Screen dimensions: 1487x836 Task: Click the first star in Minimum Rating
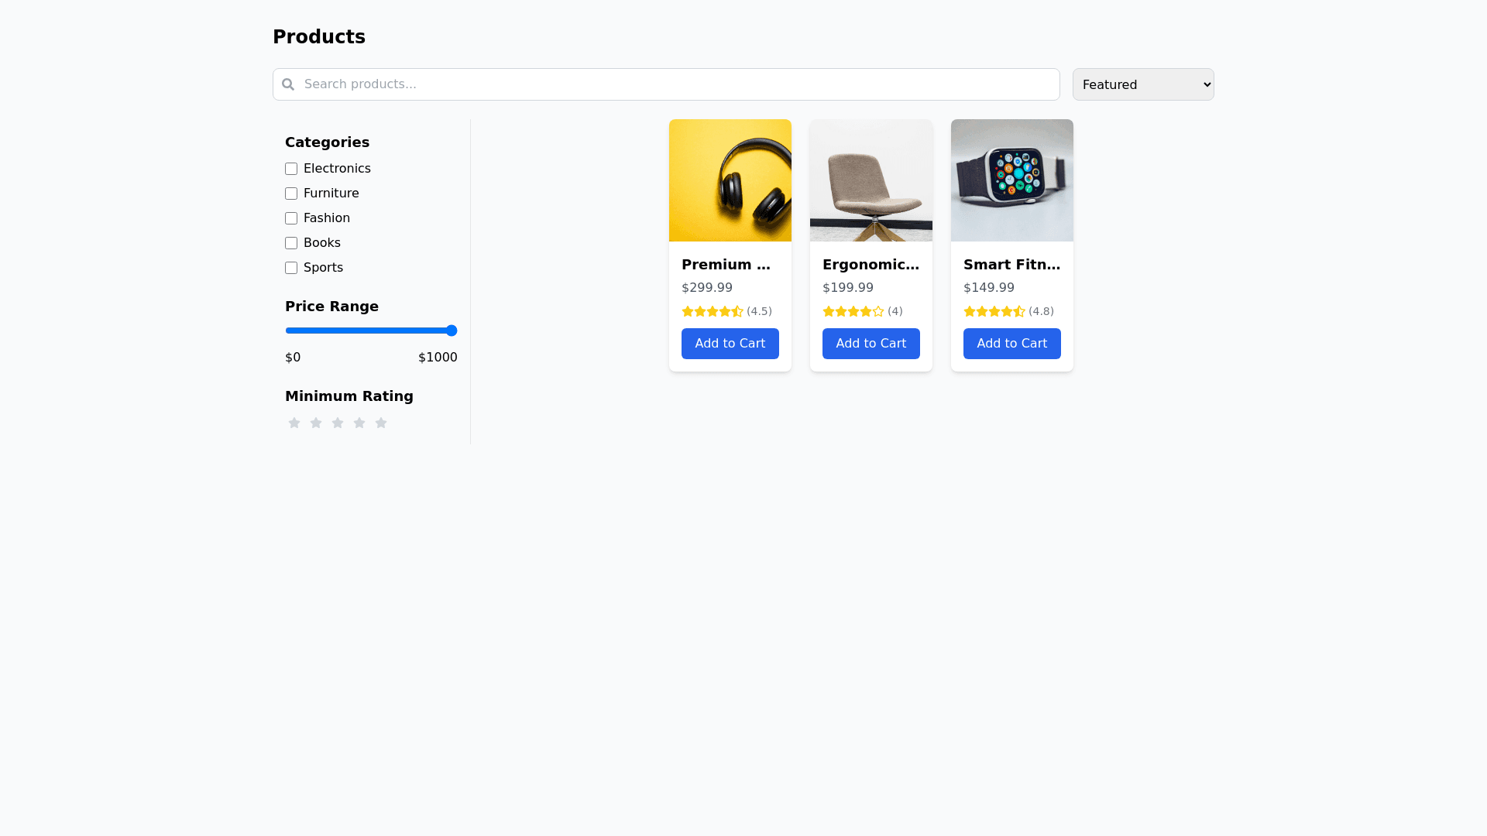[x=294, y=423]
